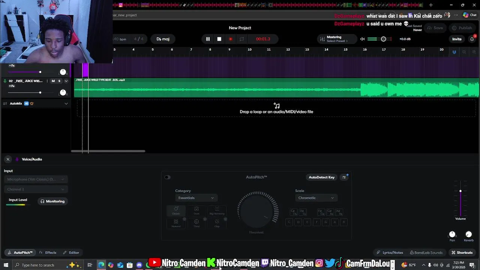Add Fx to the purple voice track
Viewport: 480px width, 270px height.
click(12, 66)
